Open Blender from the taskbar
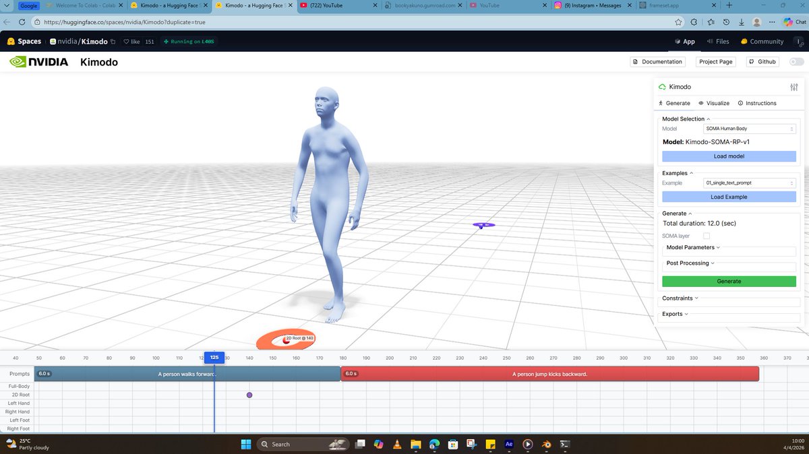 [546, 444]
